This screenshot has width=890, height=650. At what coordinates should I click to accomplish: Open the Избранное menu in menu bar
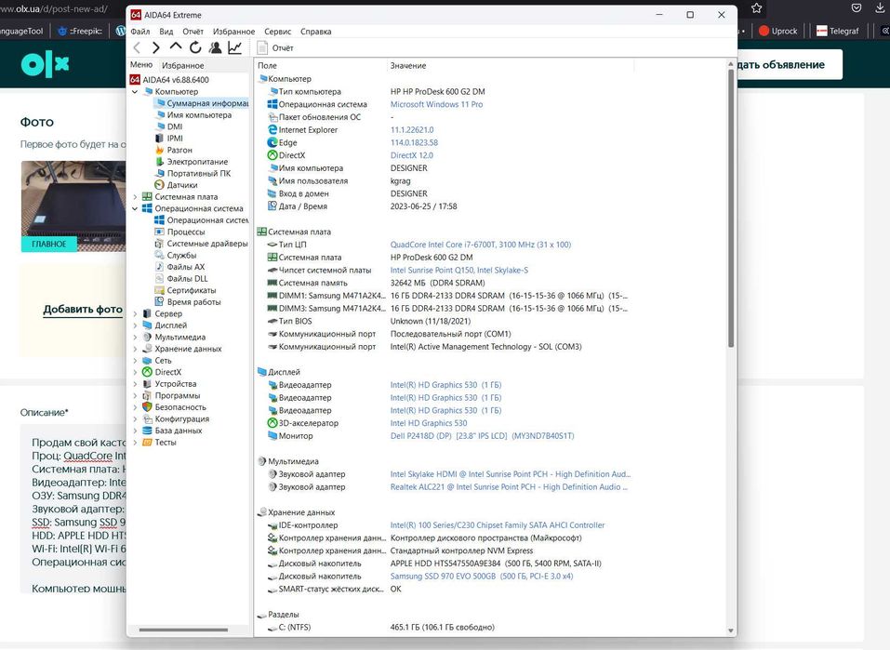tap(233, 32)
